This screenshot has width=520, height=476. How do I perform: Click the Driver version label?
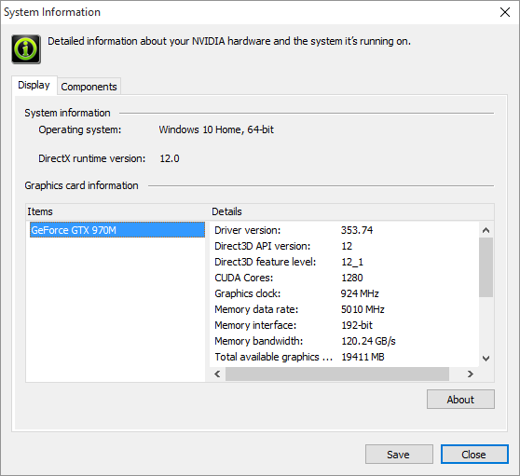pos(247,230)
